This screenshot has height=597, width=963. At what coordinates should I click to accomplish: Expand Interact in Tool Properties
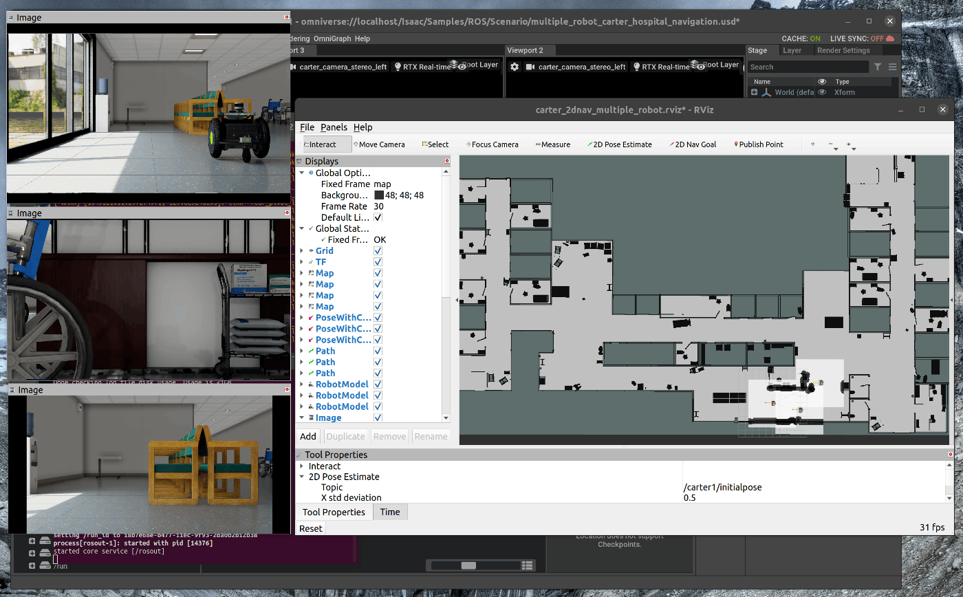click(301, 466)
